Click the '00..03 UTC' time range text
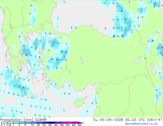163x126 pixels. [x=135, y=120]
